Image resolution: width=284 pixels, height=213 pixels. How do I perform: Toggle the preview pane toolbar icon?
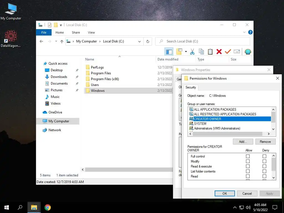(169, 52)
